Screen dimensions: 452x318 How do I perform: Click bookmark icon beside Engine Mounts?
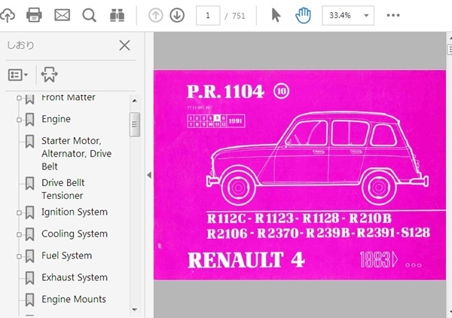click(x=29, y=300)
